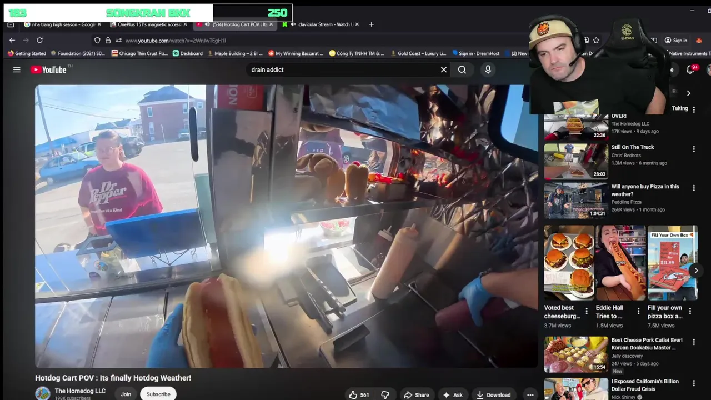Viewport: 711px width, 400px height.
Task: Close the nha trang high season tab
Action: [x=99, y=24]
